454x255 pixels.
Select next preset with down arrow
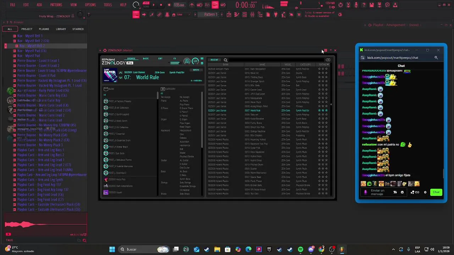121,78
